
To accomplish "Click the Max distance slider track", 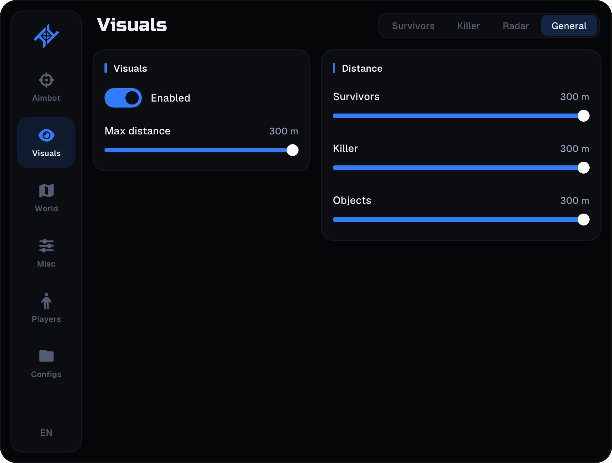I will [202, 150].
